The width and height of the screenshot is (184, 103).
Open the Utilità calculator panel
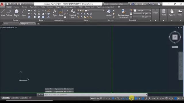(x=164, y=13)
